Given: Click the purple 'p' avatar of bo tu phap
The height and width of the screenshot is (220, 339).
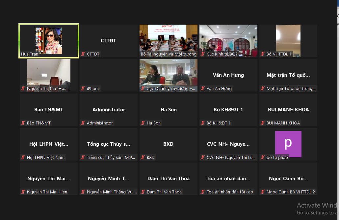Looking at the screenshot, I should 288,143.
